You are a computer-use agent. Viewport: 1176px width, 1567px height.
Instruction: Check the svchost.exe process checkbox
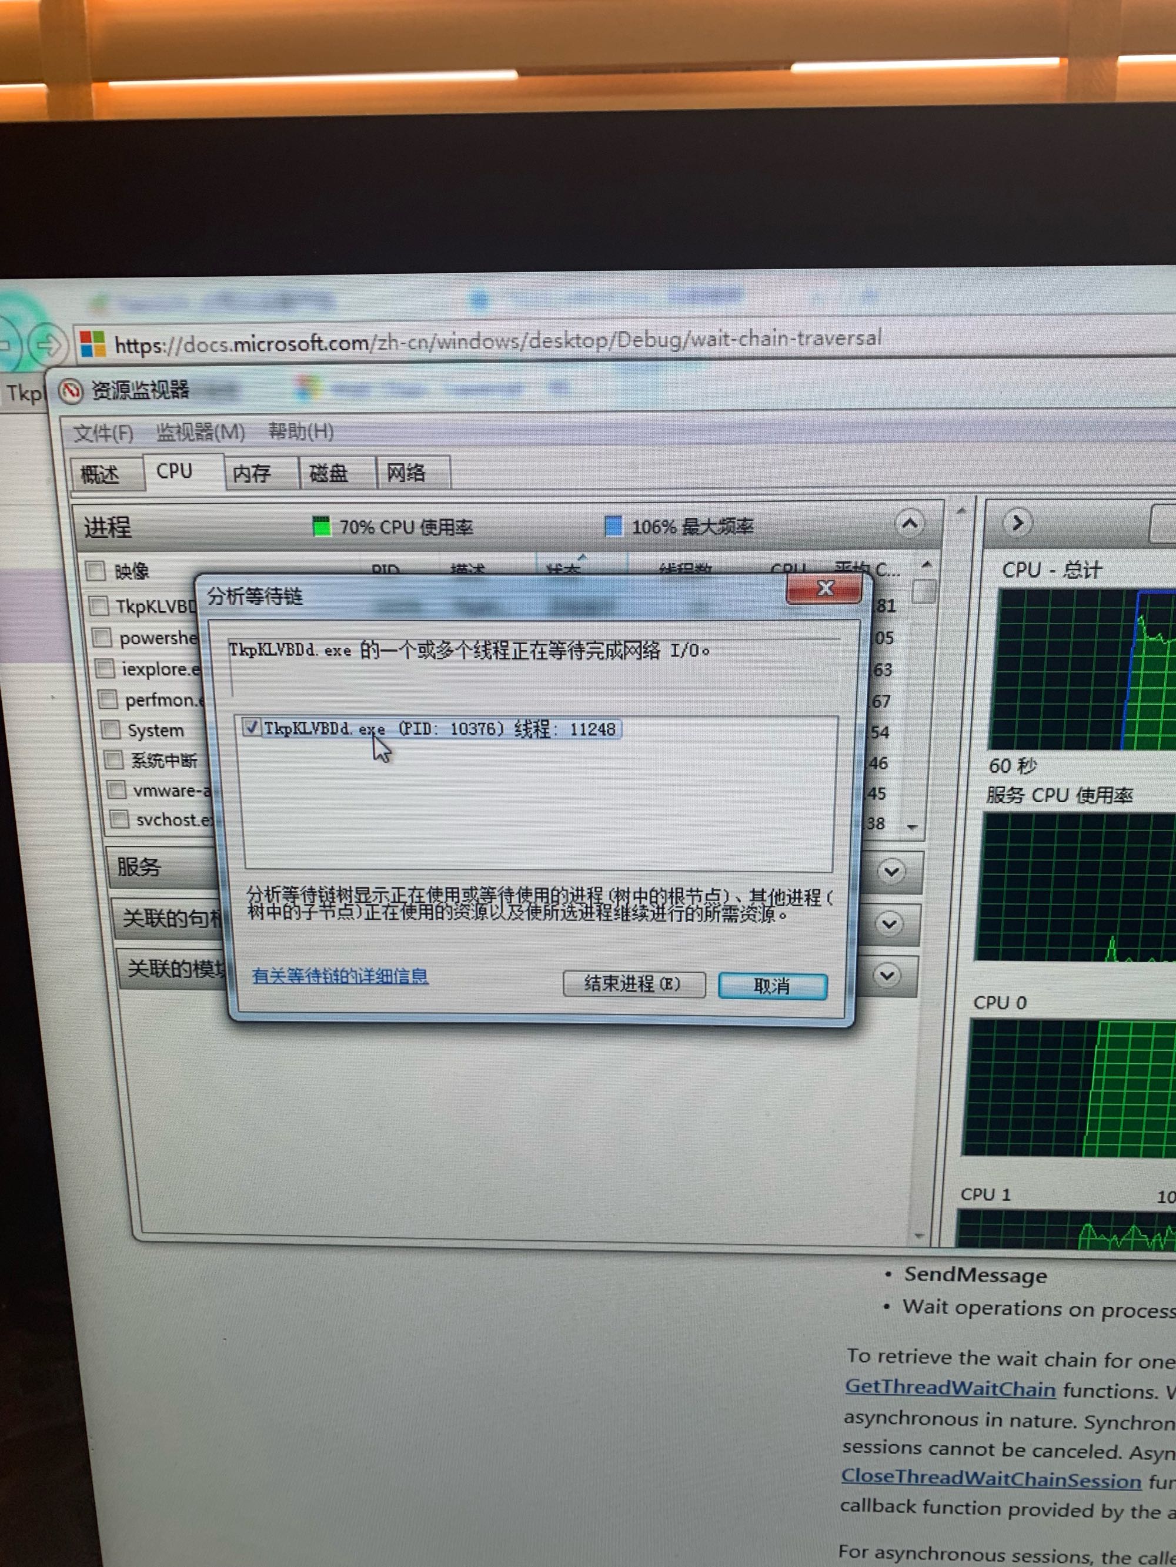tap(121, 819)
